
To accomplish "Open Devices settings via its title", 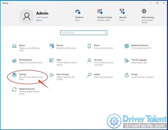I will [x=60, y=45].
